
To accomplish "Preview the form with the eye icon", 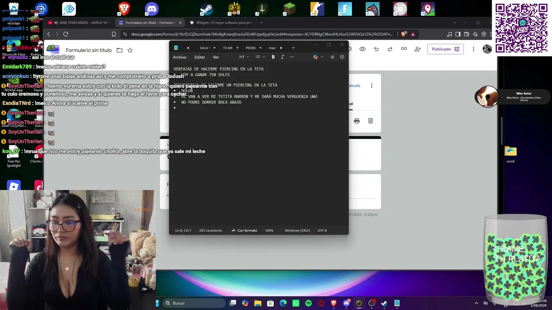I will pyautogui.click(x=362, y=49).
